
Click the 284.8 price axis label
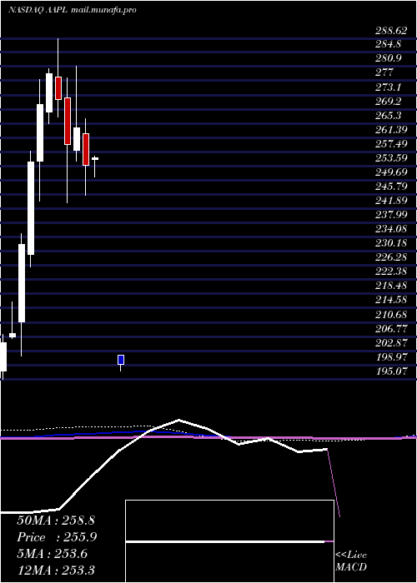coord(389,44)
